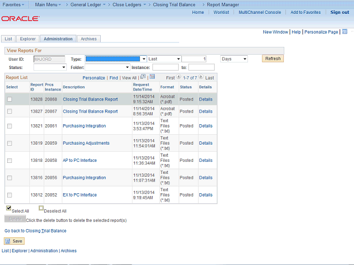Click the Oracle logo

(20, 18)
